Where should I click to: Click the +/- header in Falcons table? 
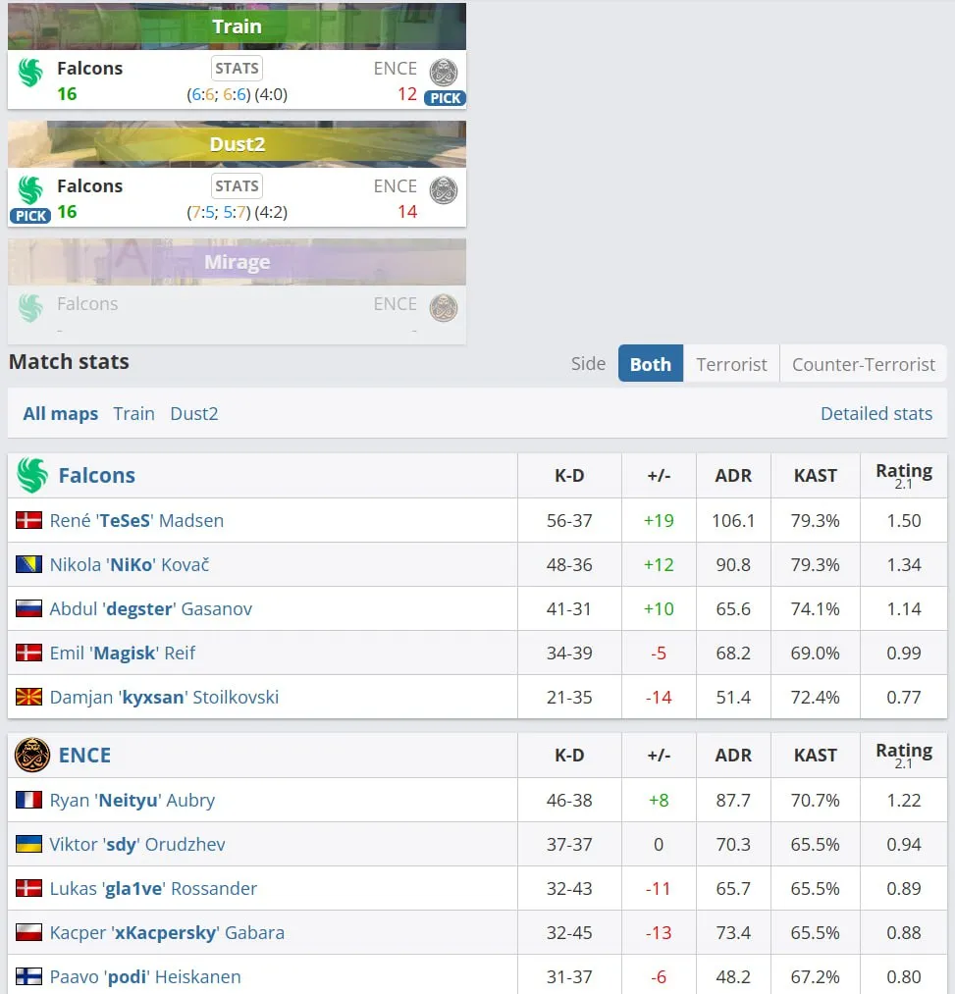pos(659,476)
